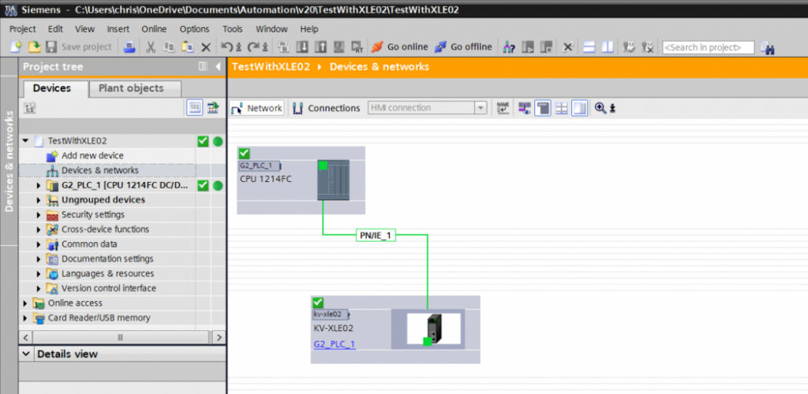Open accessible devices icon
Image resolution: width=808 pixels, height=394 pixels.
[x=509, y=47]
